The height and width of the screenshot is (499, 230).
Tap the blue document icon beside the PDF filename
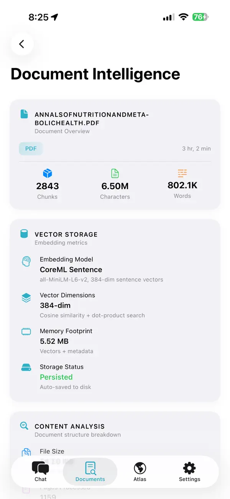pos(24,114)
